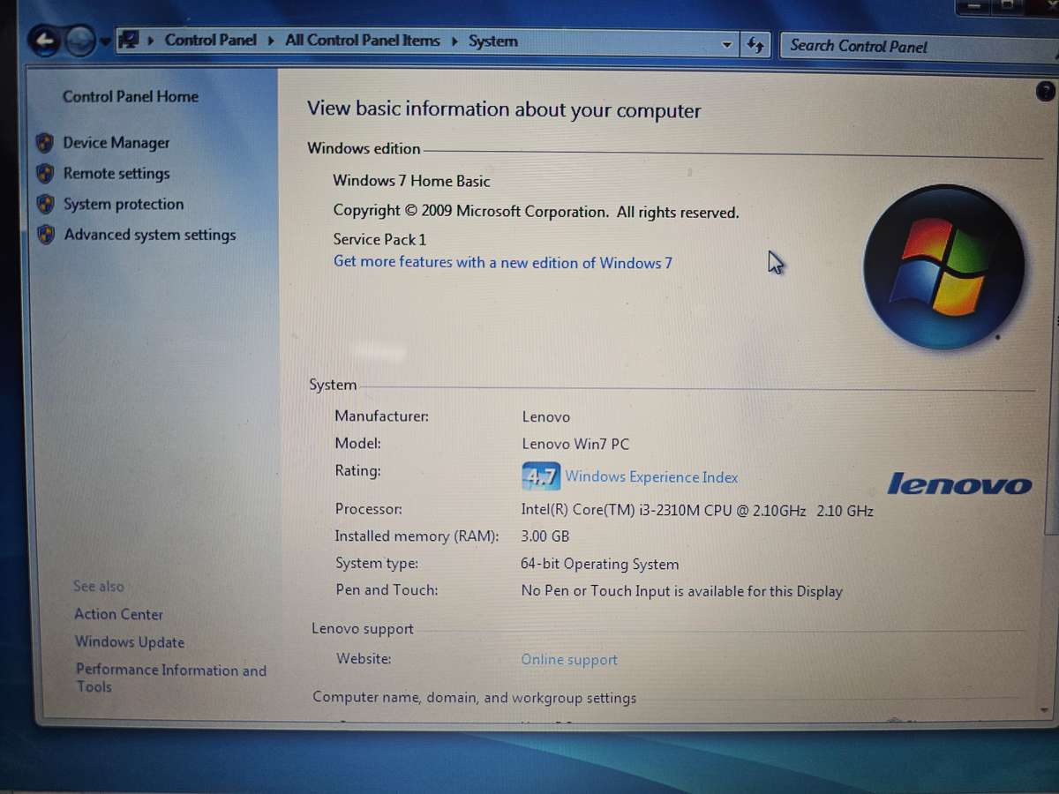Open Online support under Lenovo support
This screenshot has height=794, width=1059.
569,659
